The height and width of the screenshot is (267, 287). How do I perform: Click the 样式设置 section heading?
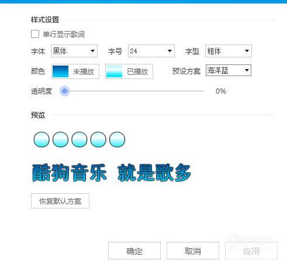(45, 20)
